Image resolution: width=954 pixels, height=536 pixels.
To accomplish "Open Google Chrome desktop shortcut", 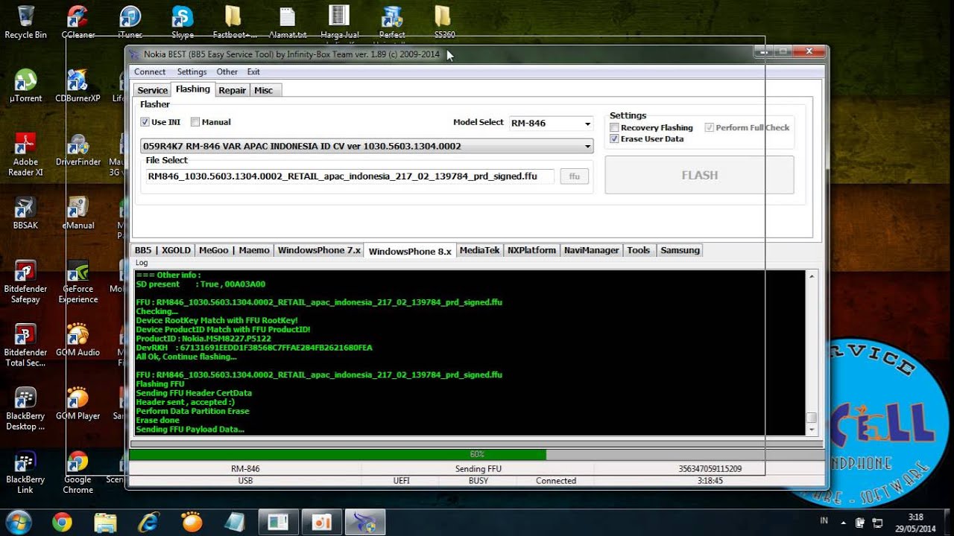I will 78,472.
